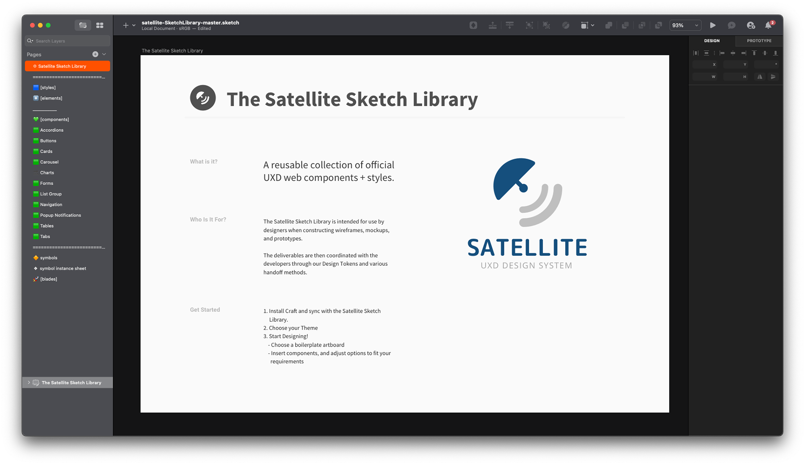The height and width of the screenshot is (465, 805).
Task: Click the Y position field
Action: pyautogui.click(x=736, y=64)
